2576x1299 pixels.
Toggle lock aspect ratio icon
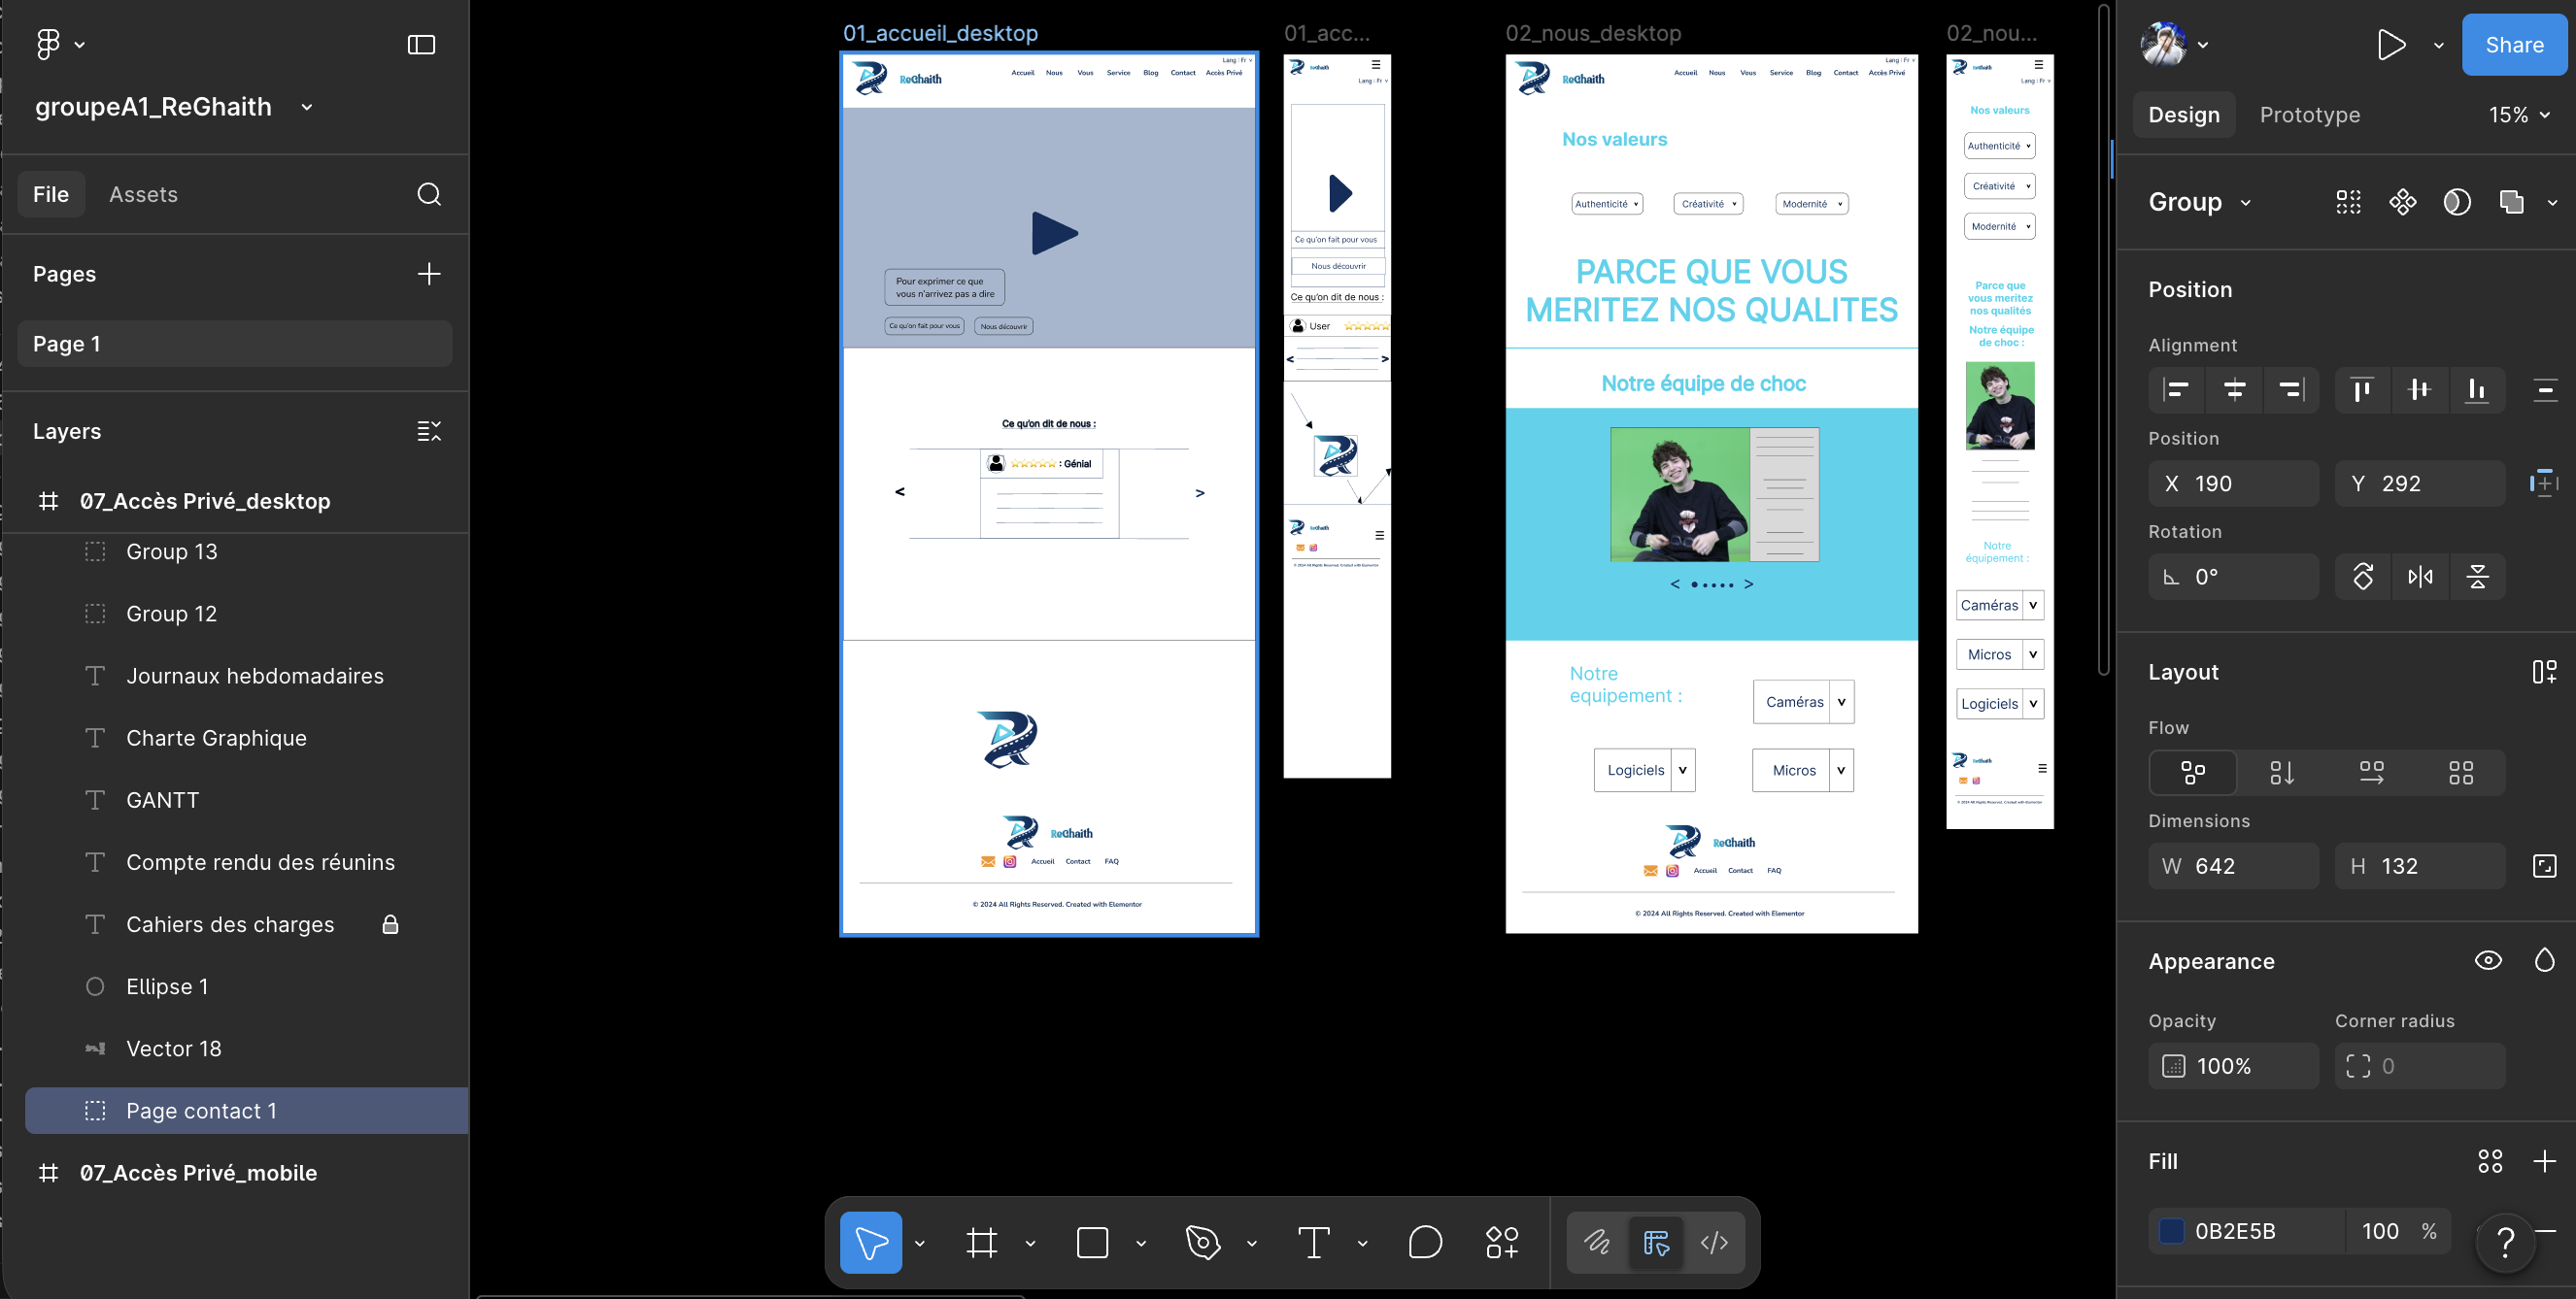(2545, 865)
